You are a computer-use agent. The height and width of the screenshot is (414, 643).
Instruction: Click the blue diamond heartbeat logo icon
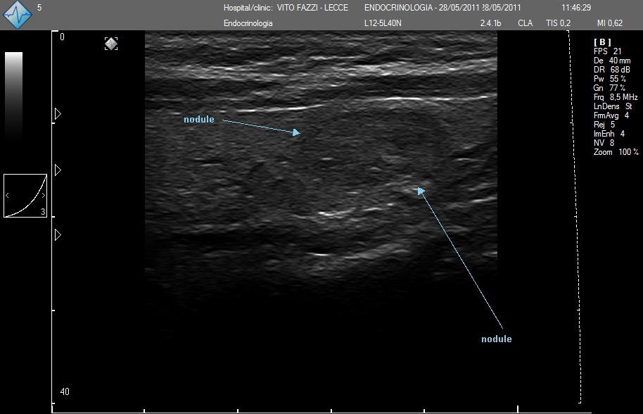click(17, 14)
